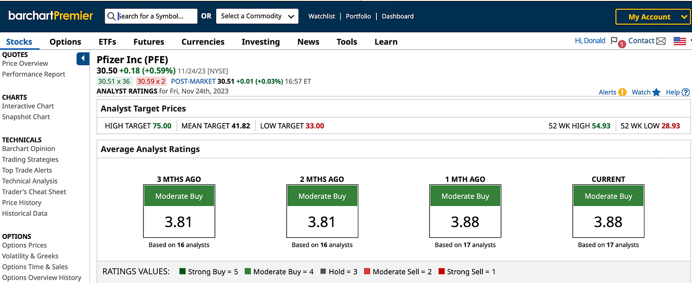
Task: Select the Options tab
Action: 65,42
